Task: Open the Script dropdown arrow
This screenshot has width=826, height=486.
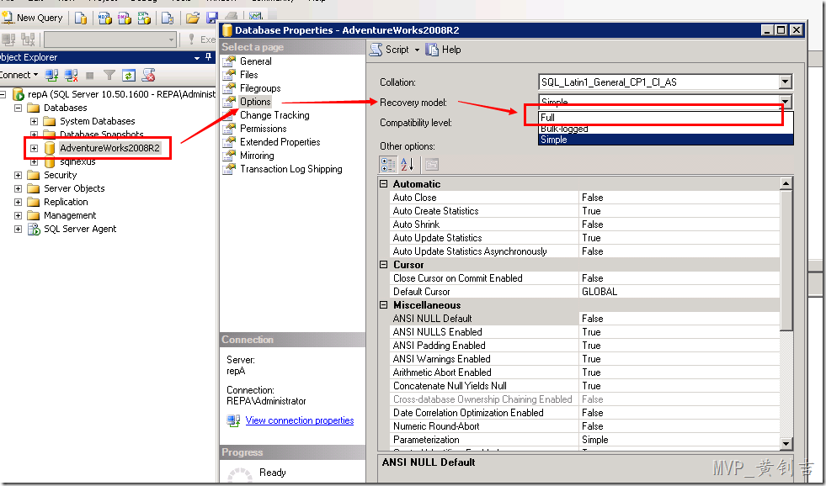Action: pyautogui.click(x=417, y=50)
